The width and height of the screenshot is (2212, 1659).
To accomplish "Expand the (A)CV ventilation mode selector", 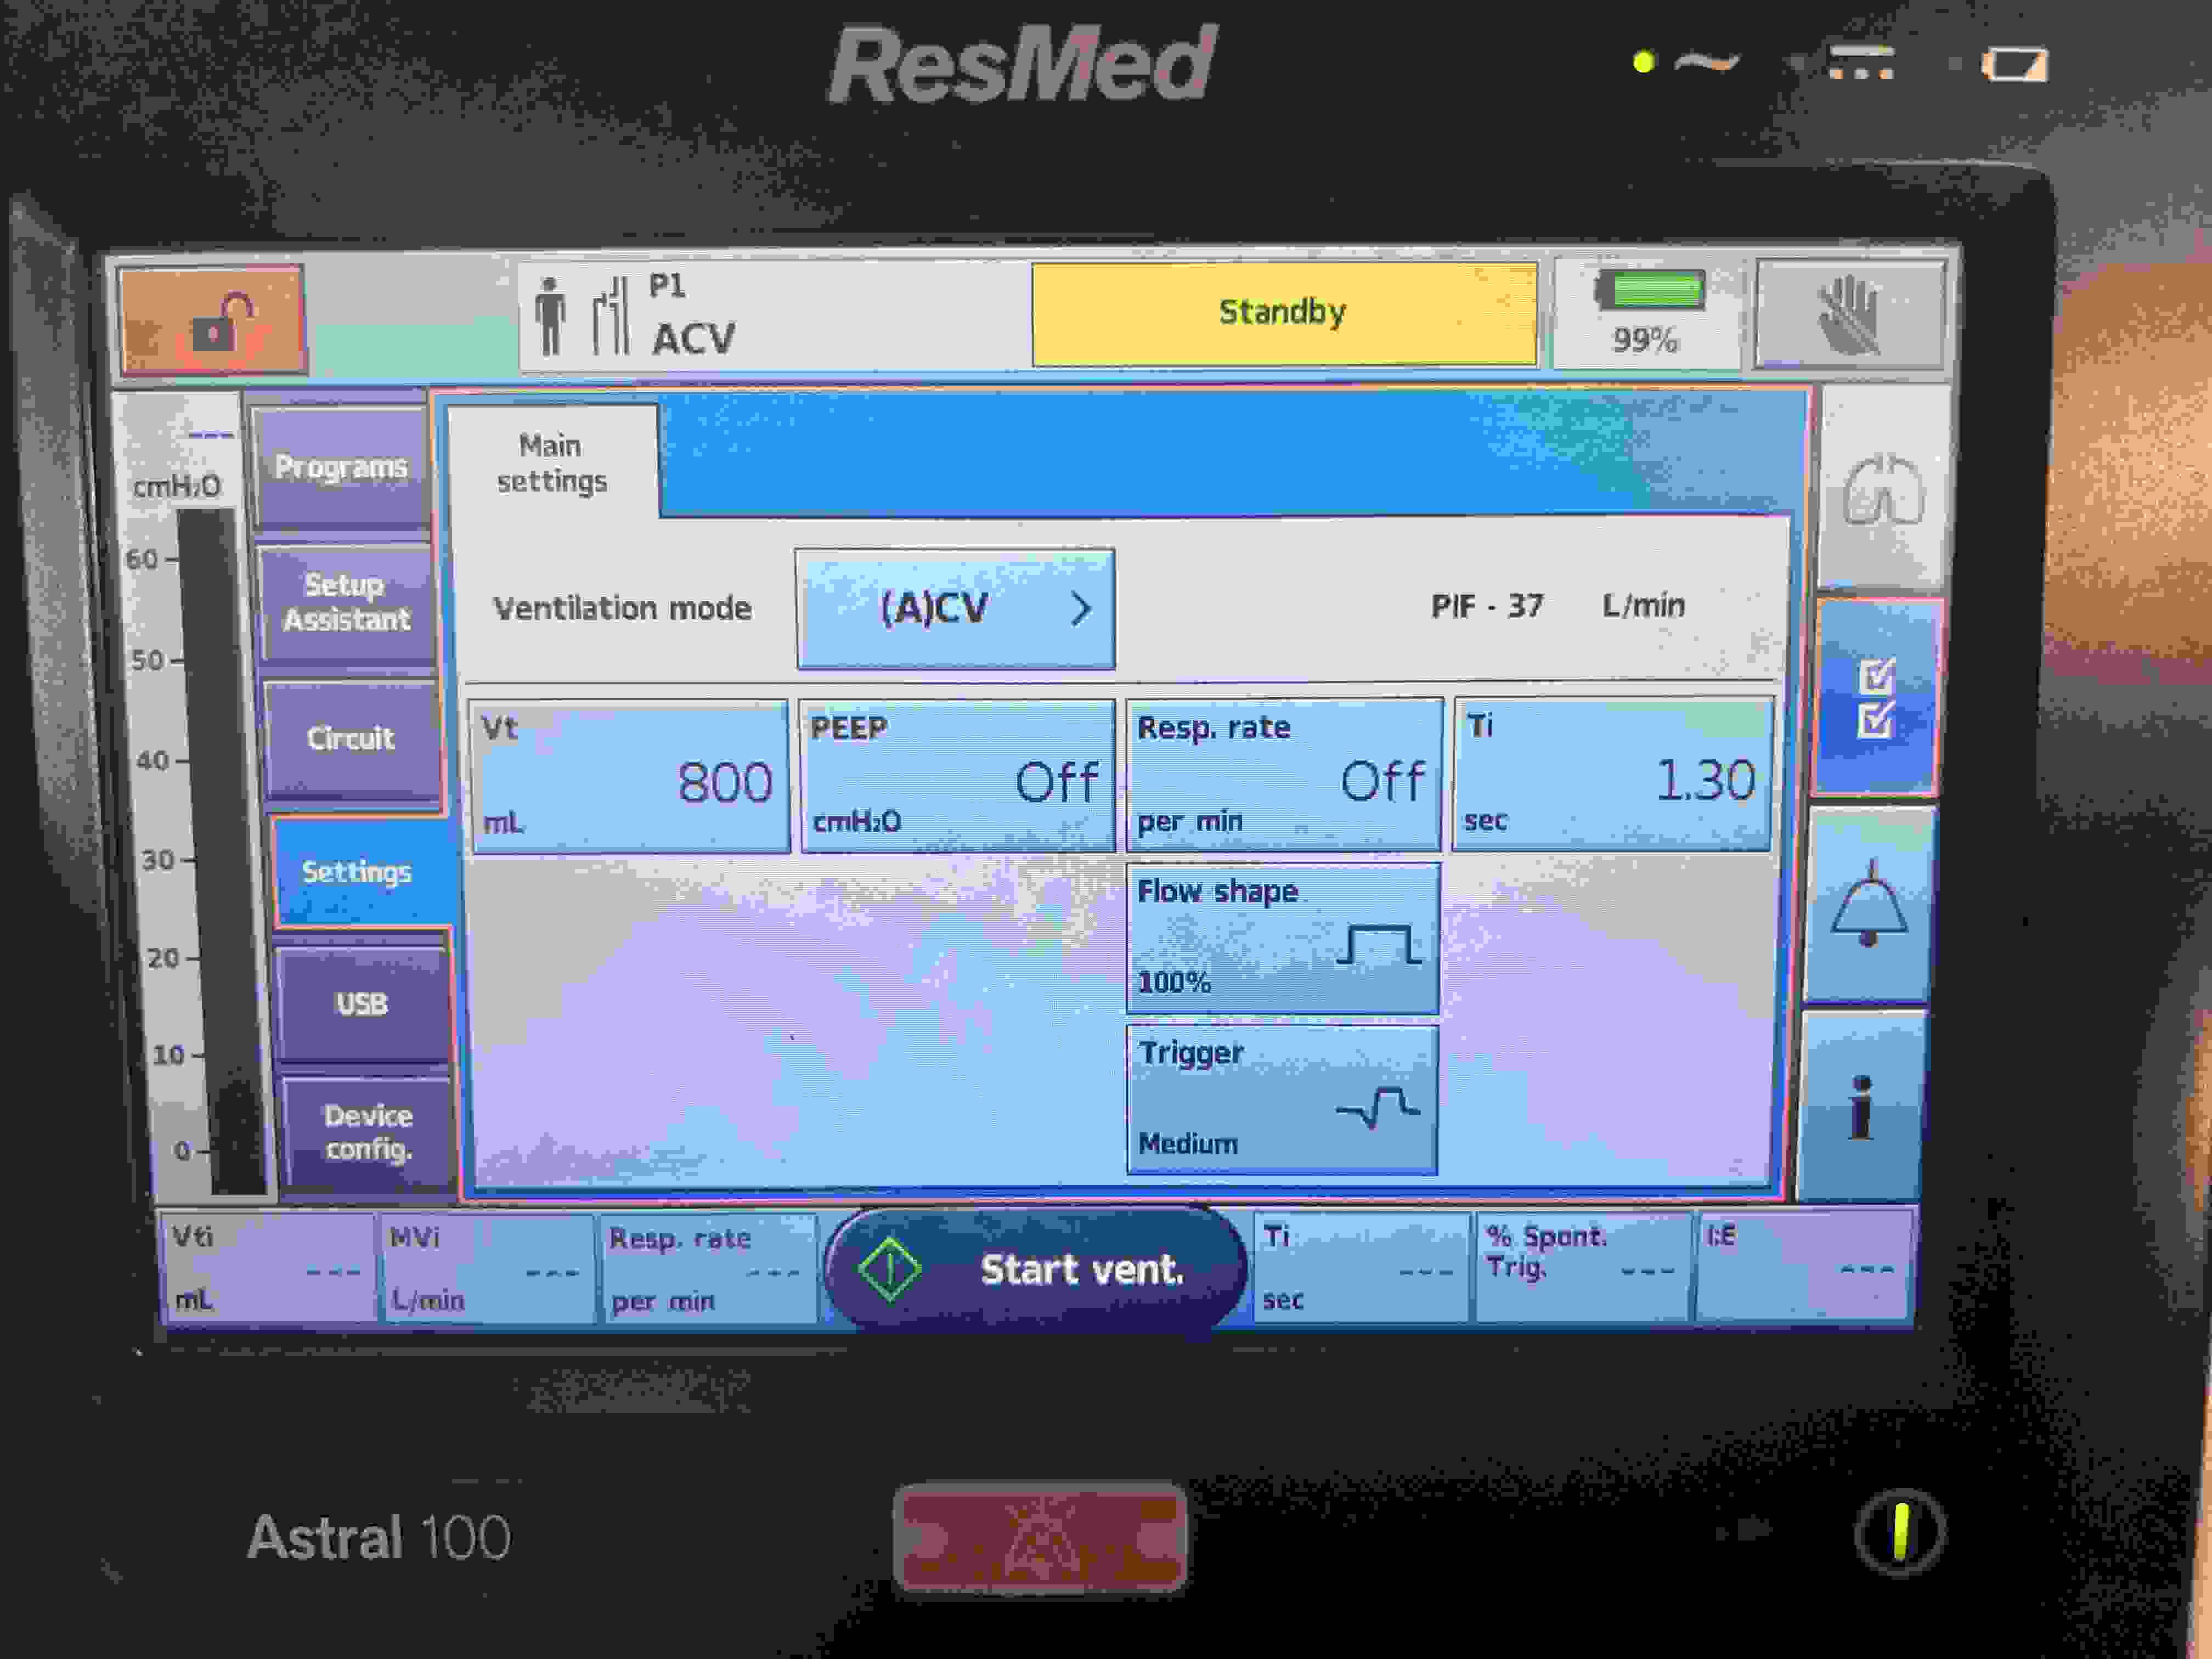I will (955, 608).
